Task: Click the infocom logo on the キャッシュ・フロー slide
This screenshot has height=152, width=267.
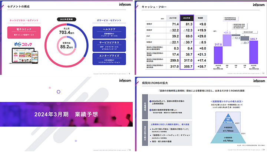Action: [x=259, y=5]
